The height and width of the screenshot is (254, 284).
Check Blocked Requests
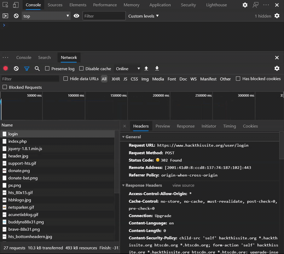click(x=5, y=87)
